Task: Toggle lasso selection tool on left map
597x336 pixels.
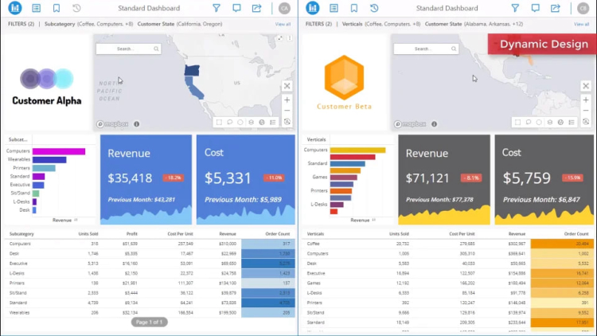Action: point(229,123)
